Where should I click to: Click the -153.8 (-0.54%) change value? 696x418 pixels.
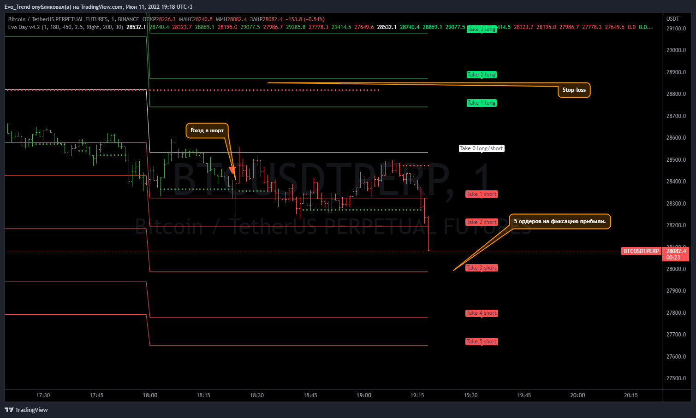305,19
